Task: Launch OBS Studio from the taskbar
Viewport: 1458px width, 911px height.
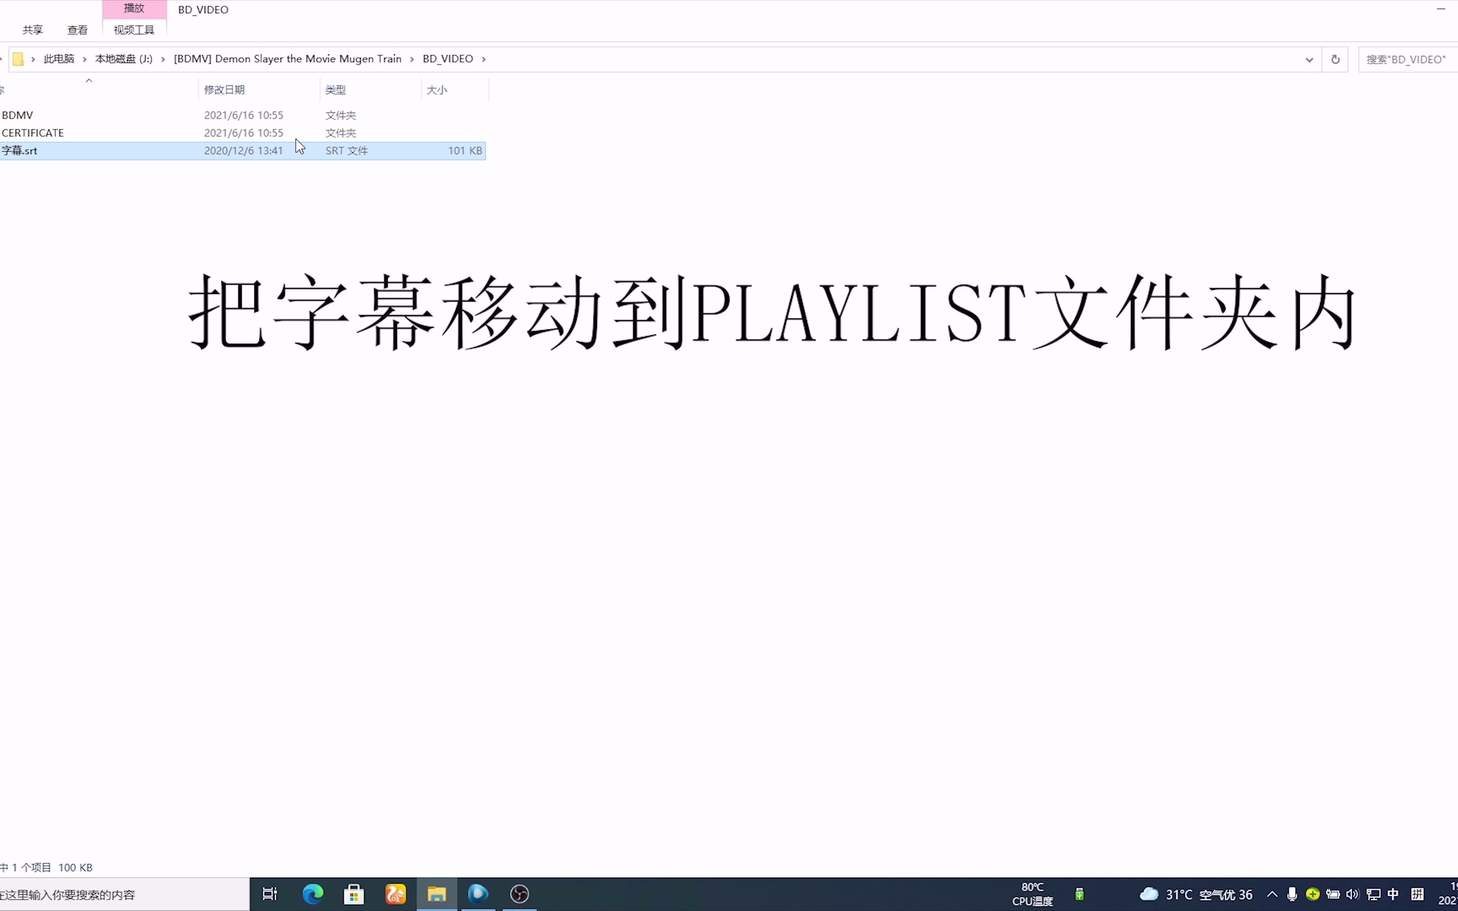Action: (519, 895)
